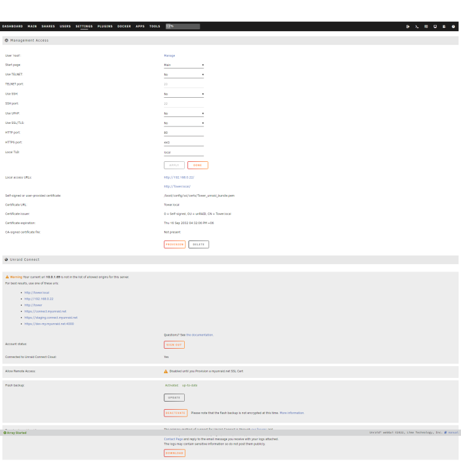Click warning icon beside Allow Remote Access message
Viewport: 461px width, 467px height.
pos(165,371)
